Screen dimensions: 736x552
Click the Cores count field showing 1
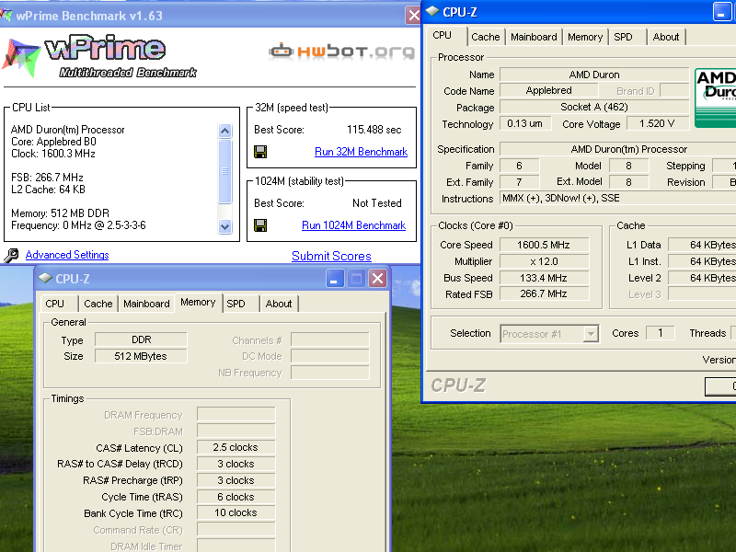click(x=660, y=333)
